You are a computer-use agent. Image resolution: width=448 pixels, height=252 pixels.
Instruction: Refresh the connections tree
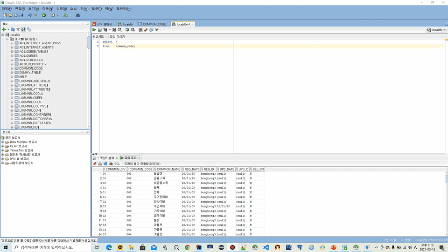[13, 29]
